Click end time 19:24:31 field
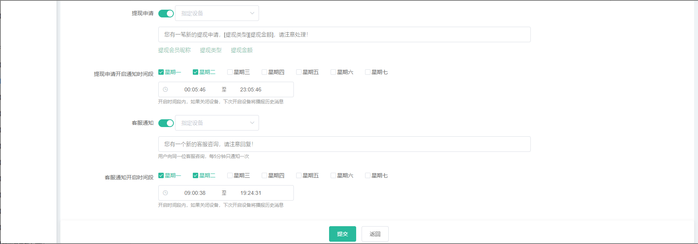Screen dimensions: 698x244 click(x=250, y=193)
